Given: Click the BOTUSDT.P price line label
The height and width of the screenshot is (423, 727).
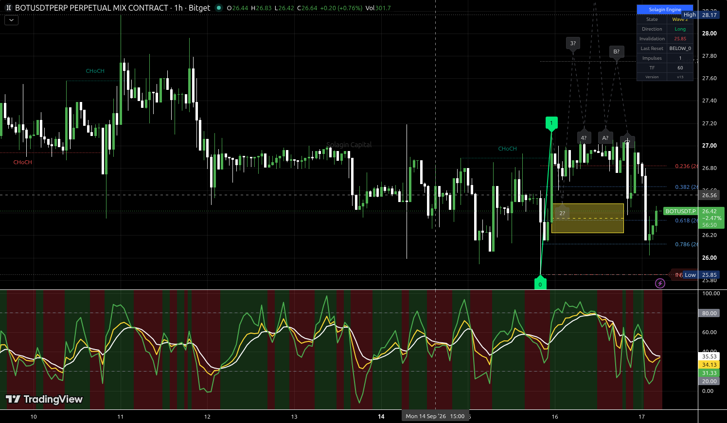Looking at the screenshot, I should (x=680, y=211).
